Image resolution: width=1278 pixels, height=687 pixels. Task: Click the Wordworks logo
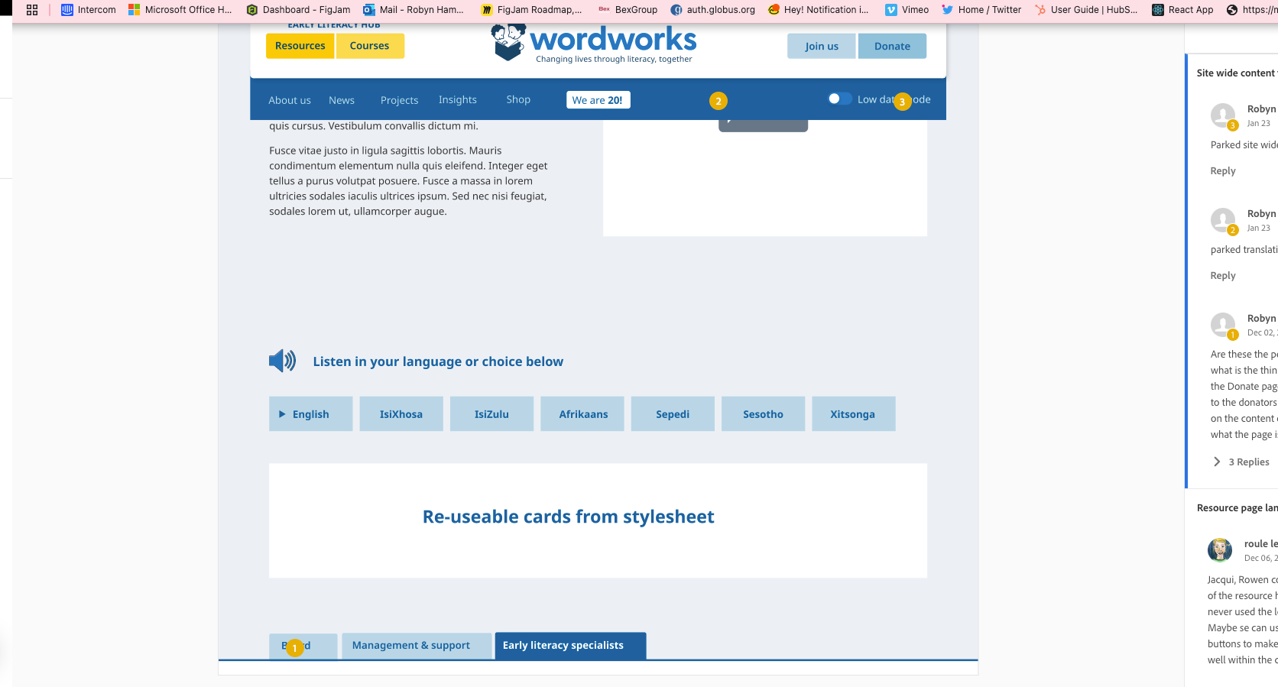click(x=593, y=43)
